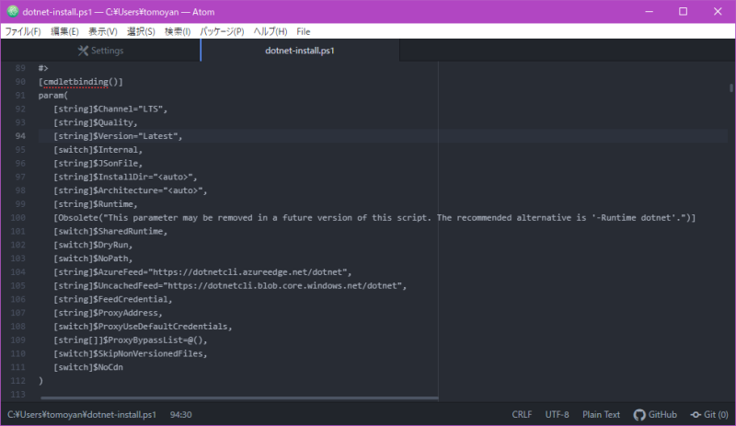Screen dimensions: 736x426
Task: Open the ヘルプ(H) menu
Action: pyautogui.click(x=270, y=31)
